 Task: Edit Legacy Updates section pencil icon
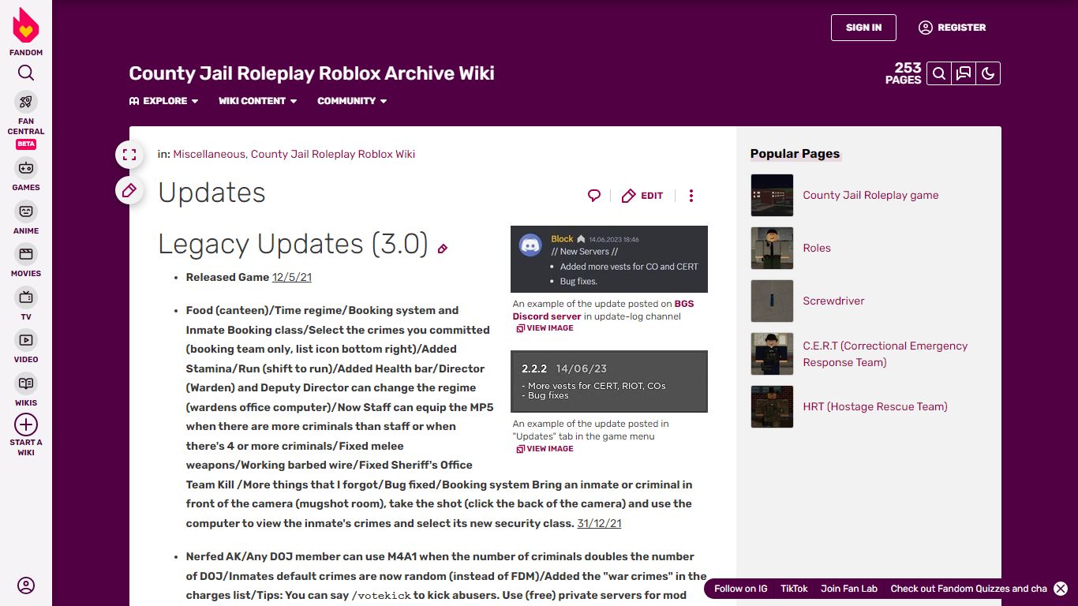[443, 249]
